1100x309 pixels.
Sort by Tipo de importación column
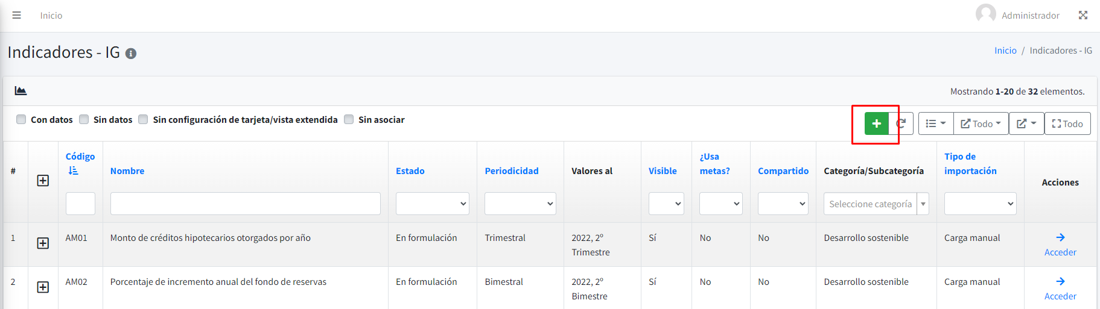click(x=970, y=164)
